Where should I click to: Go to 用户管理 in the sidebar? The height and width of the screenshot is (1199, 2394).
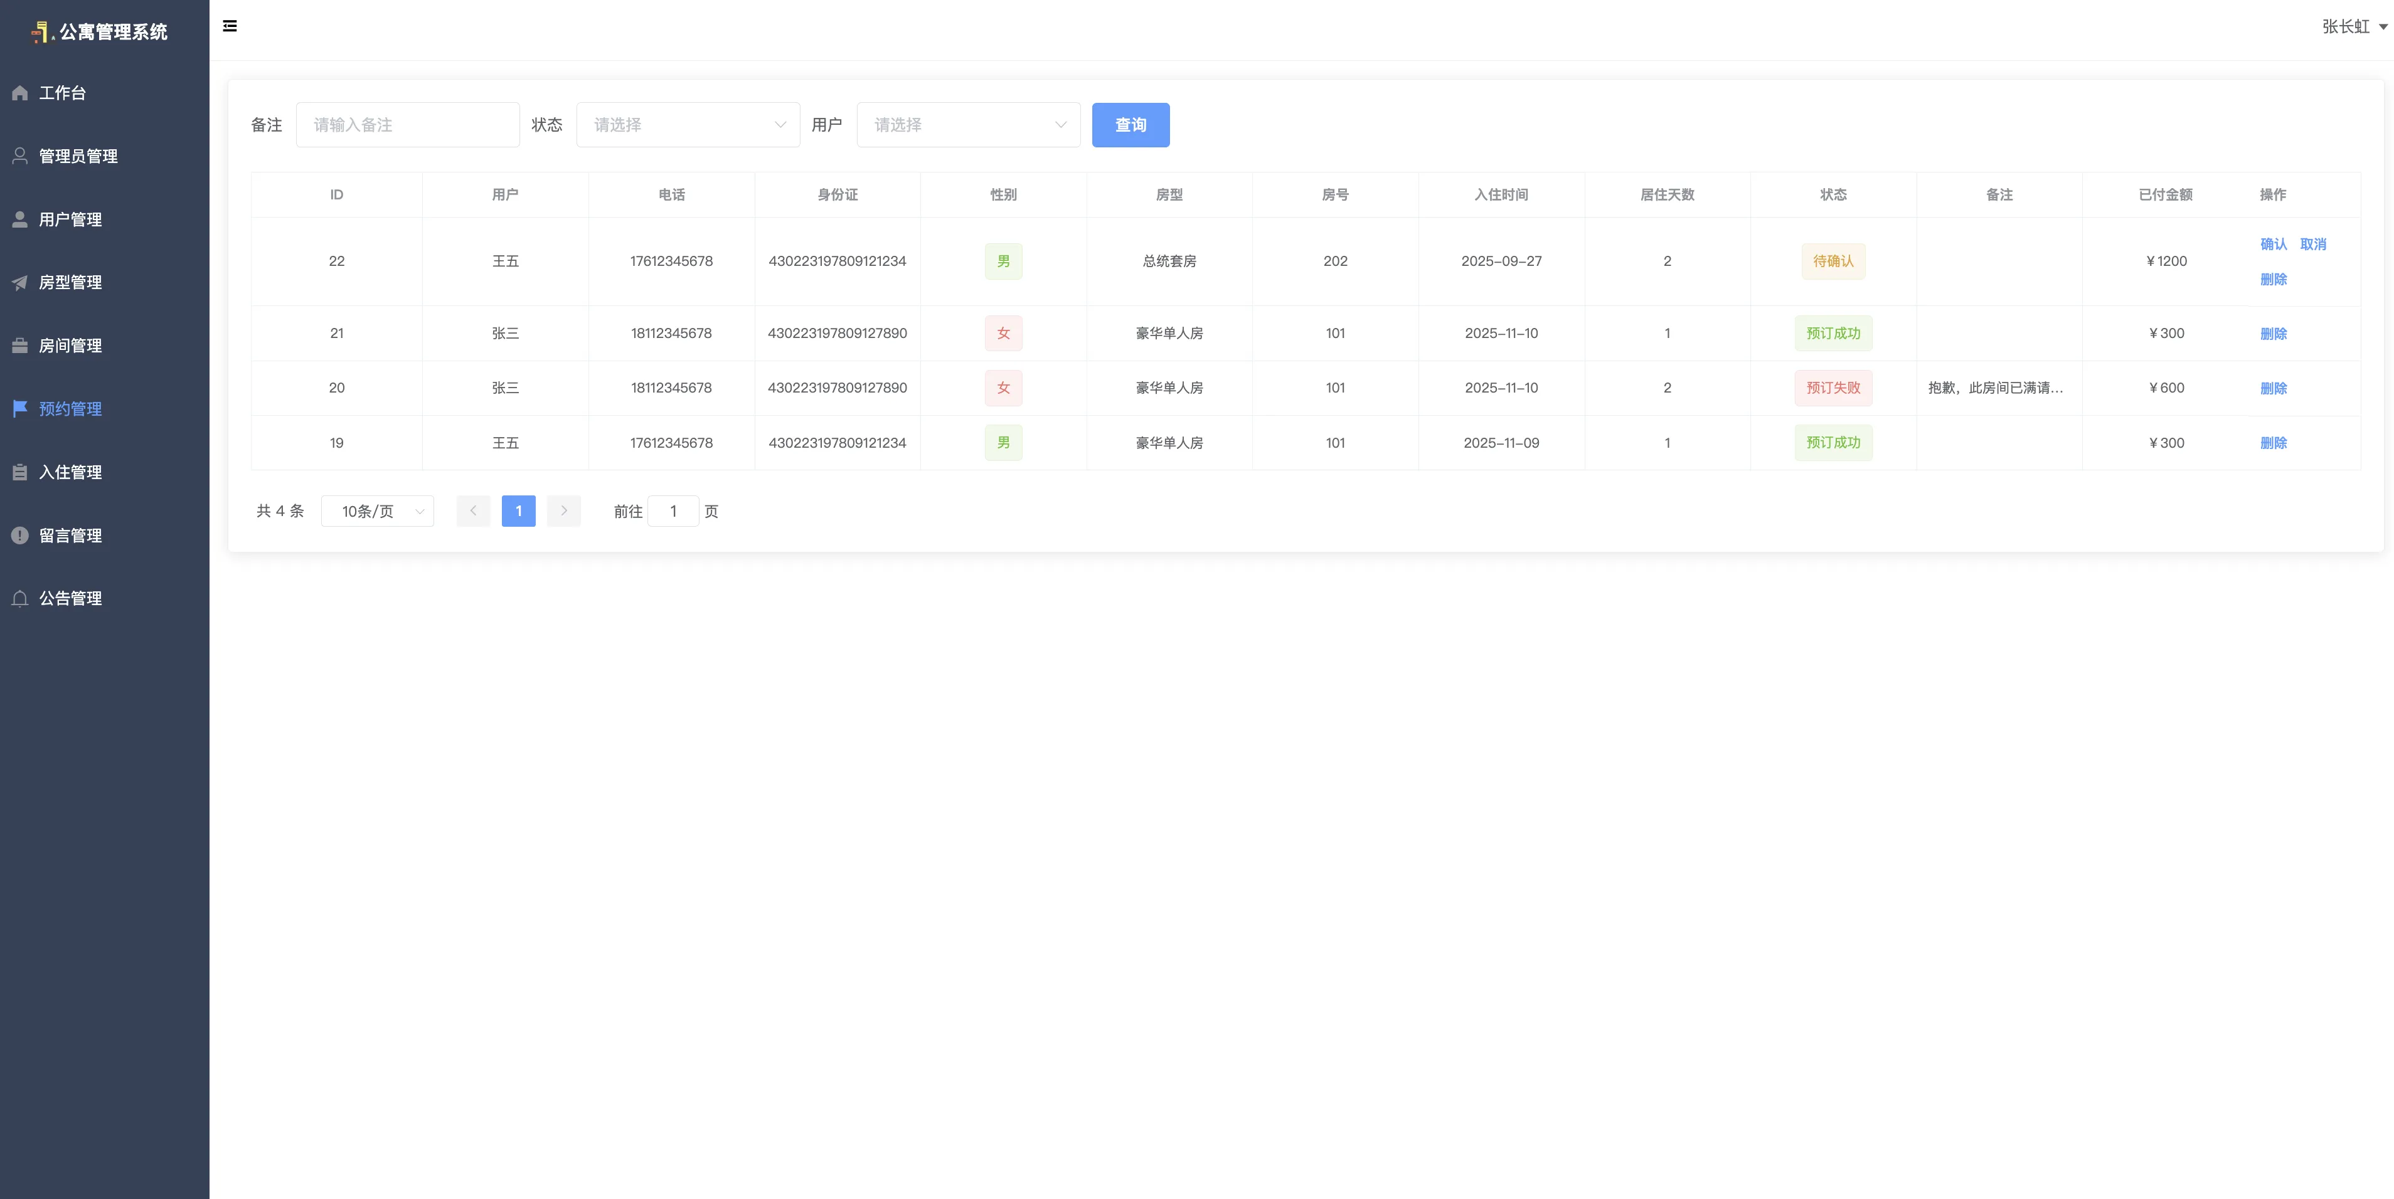click(x=71, y=219)
